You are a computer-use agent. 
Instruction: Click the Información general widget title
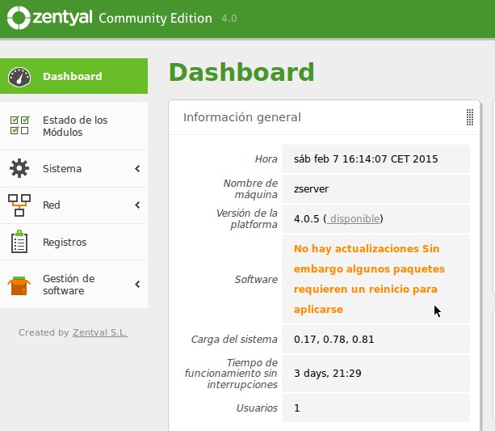(242, 117)
